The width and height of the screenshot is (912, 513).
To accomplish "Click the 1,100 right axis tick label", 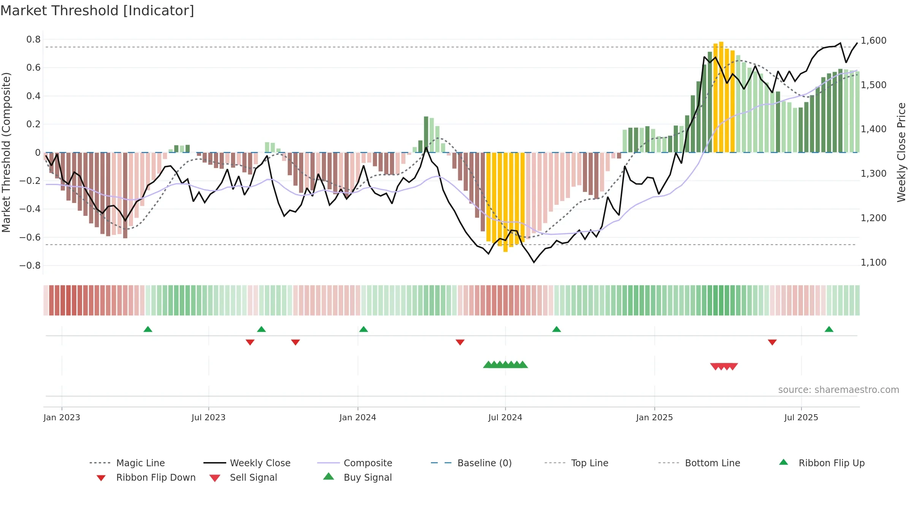I will (874, 262).
